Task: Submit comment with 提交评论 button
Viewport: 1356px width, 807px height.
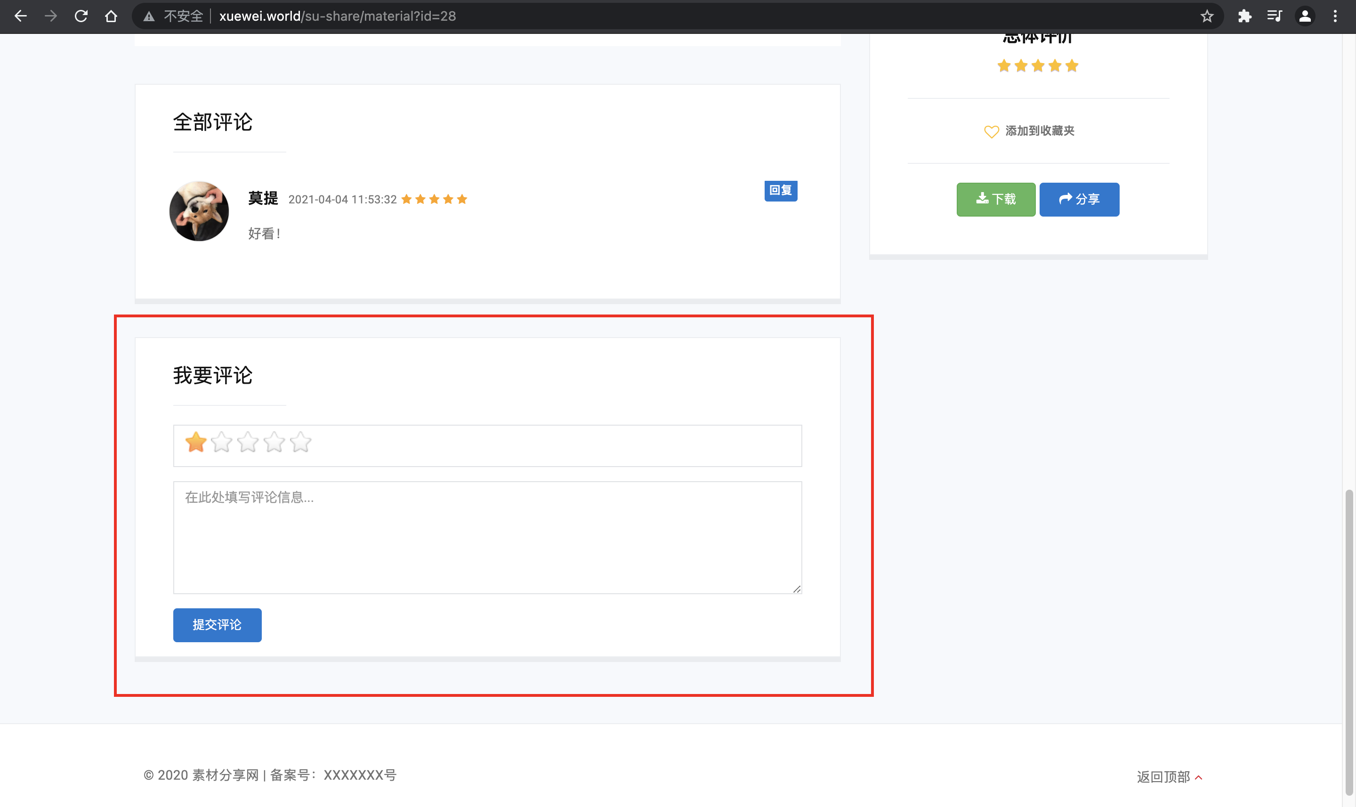Action: (x=217, y=625)
